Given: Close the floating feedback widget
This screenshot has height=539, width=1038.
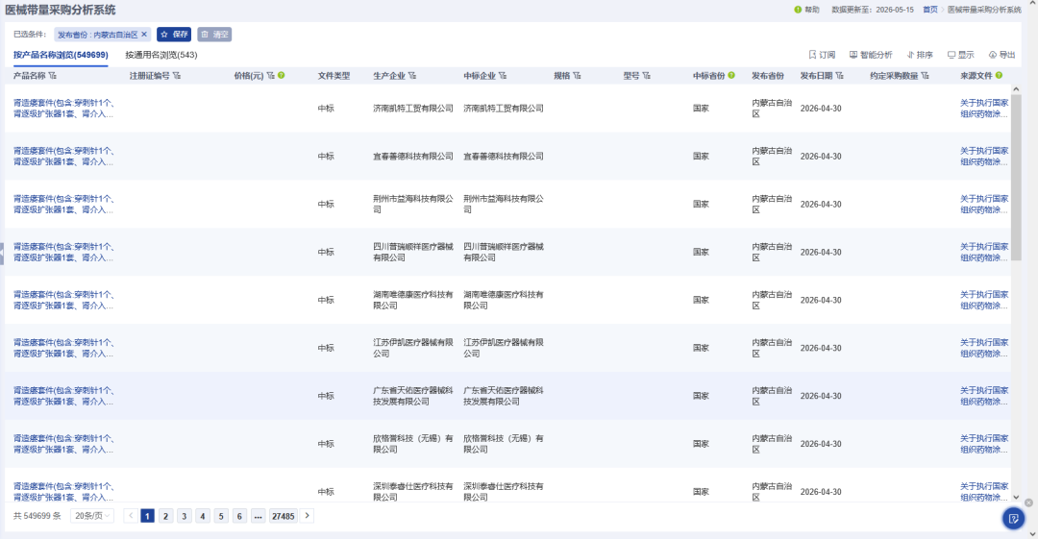Looking at the screenshot, I should pyautogui.click(x=1028, y=502).
